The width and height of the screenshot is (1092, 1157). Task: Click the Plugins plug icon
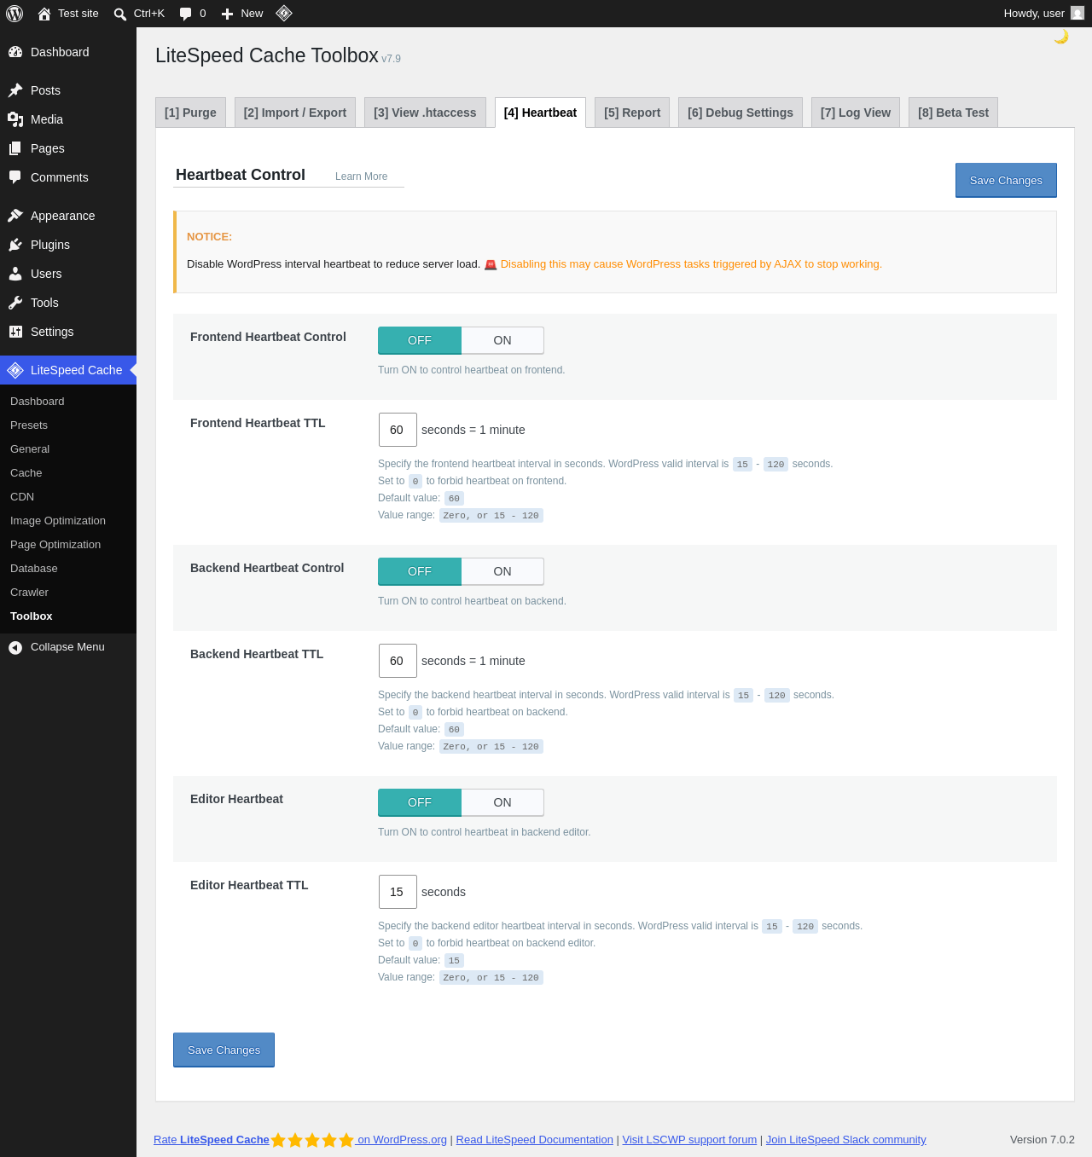point(15,245)
